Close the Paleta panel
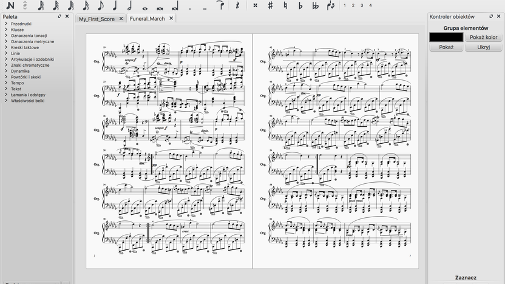 (67, 16)
